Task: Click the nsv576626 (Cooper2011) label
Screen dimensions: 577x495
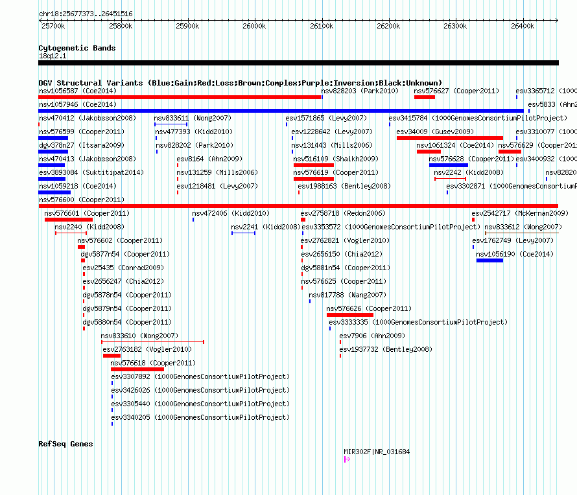Action: point(369,308)
